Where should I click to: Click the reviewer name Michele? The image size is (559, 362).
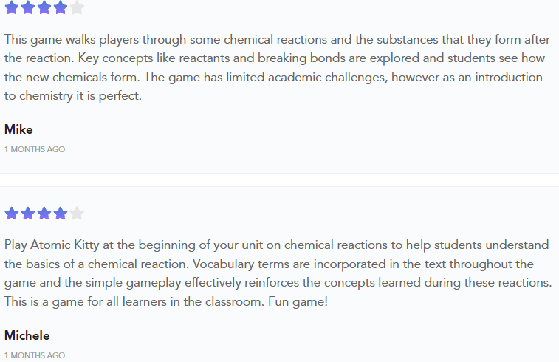click(27, 335)
